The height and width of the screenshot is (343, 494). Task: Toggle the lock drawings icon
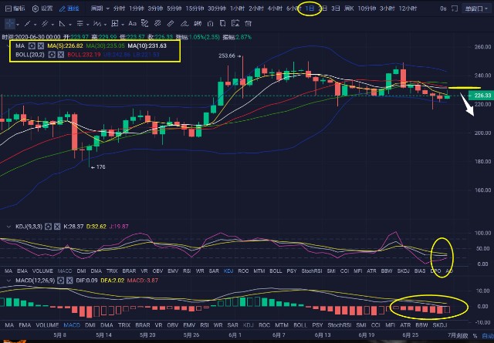coord(211,23)
